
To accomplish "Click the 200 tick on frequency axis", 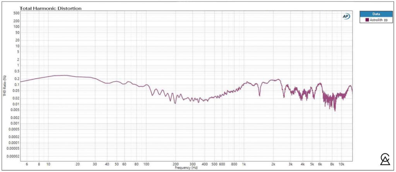I will (176, 164).
